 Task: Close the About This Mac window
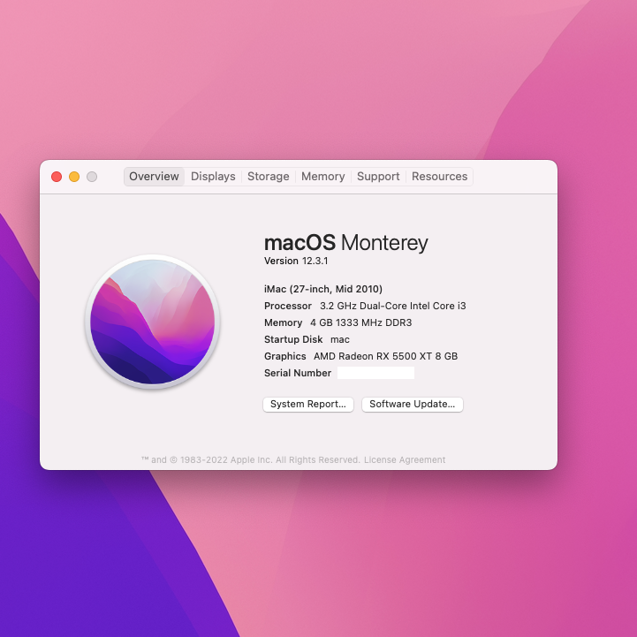57,177
